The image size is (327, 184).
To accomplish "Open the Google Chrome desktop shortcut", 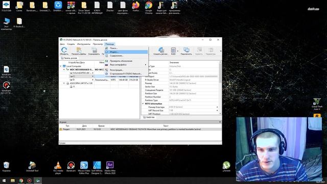I will 149,8.
